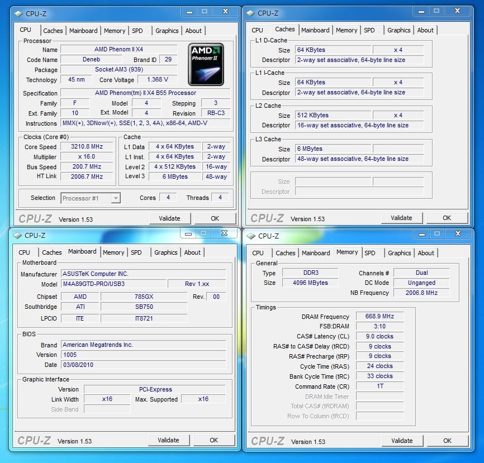Click OK in the Processor window
Image resolution: width=484 pixels, height=463 pixels.
point(215,218)
